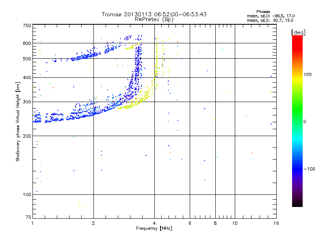Click the '[deg]' colorbar unit label
Screen dimensions: 325x243
(298, 32)
